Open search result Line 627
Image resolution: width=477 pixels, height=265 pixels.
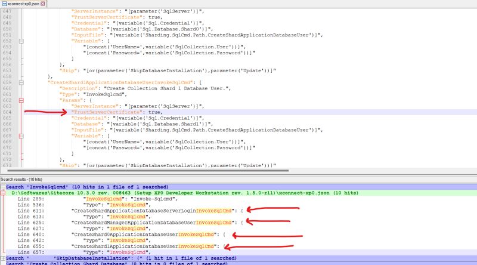pyautogui.click(x=84, y=229)
